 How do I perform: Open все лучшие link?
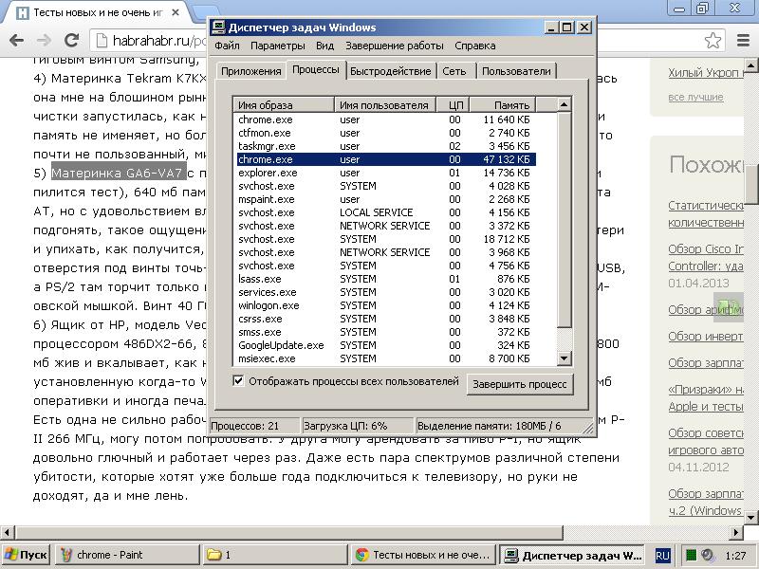coord(695,98)
